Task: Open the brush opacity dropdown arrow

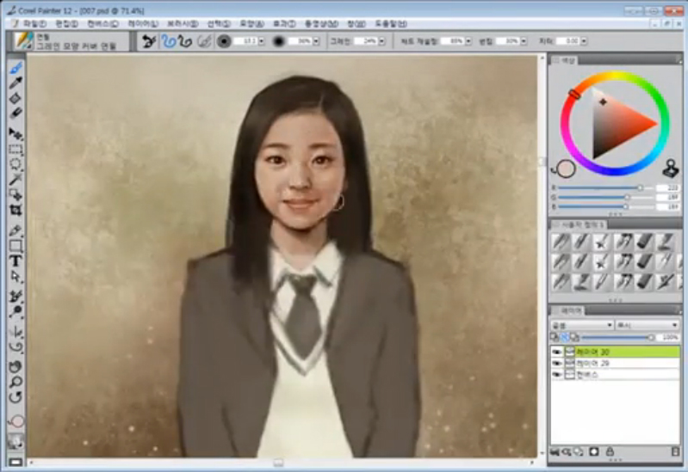Action: pos(315,41)
